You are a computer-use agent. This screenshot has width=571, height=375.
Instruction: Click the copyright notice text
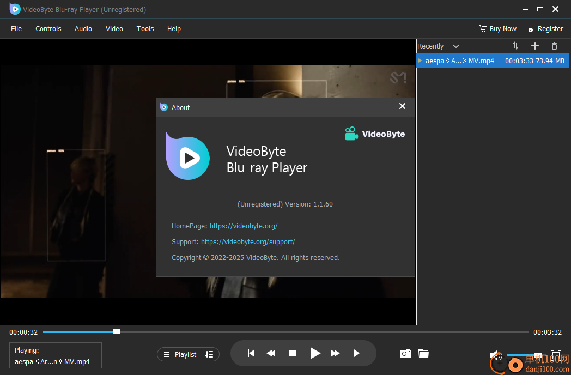pyautogui.click(x=256, y=258)
